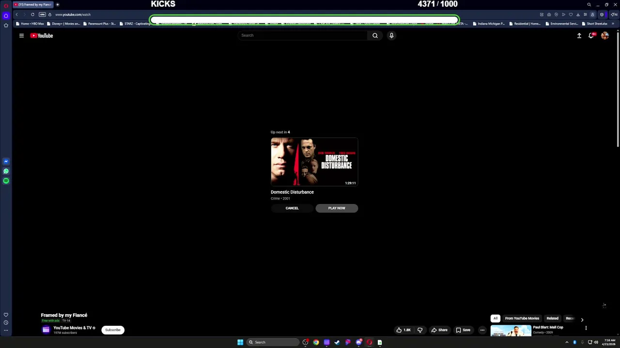This screenshot has height=348, width=620.
Task: Cancel the up next autoplay
Action: 292,208
